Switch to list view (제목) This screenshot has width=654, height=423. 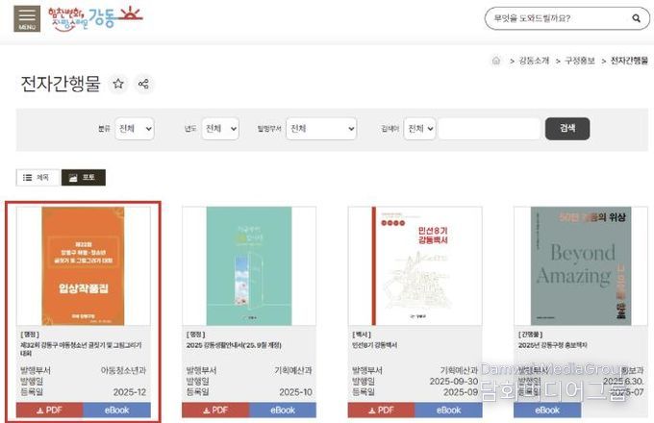coord(37,178)
